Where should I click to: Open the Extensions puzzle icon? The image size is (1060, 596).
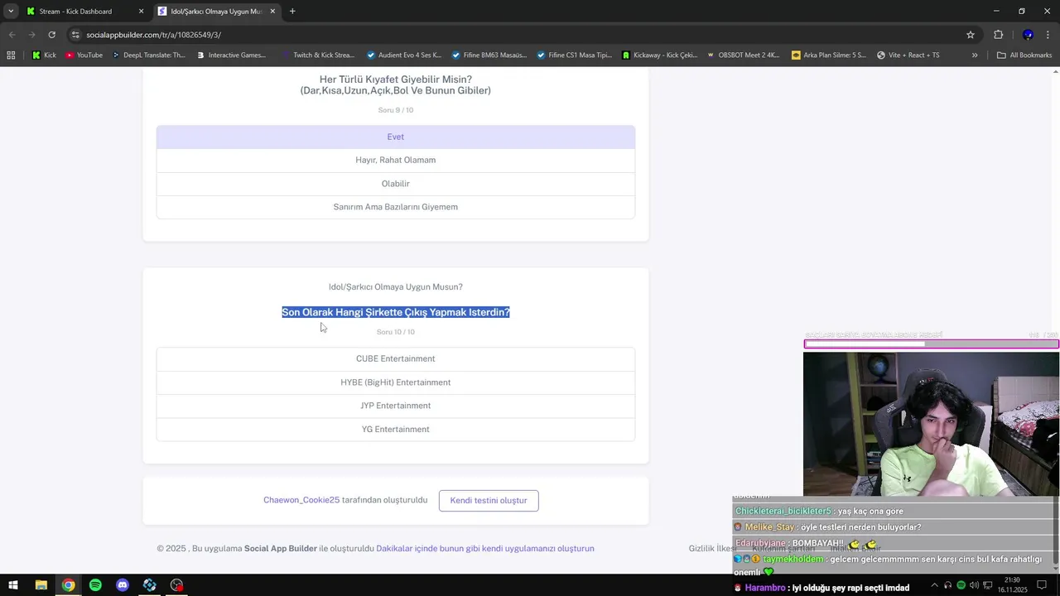pyautogui.click(x=998, y=35)
